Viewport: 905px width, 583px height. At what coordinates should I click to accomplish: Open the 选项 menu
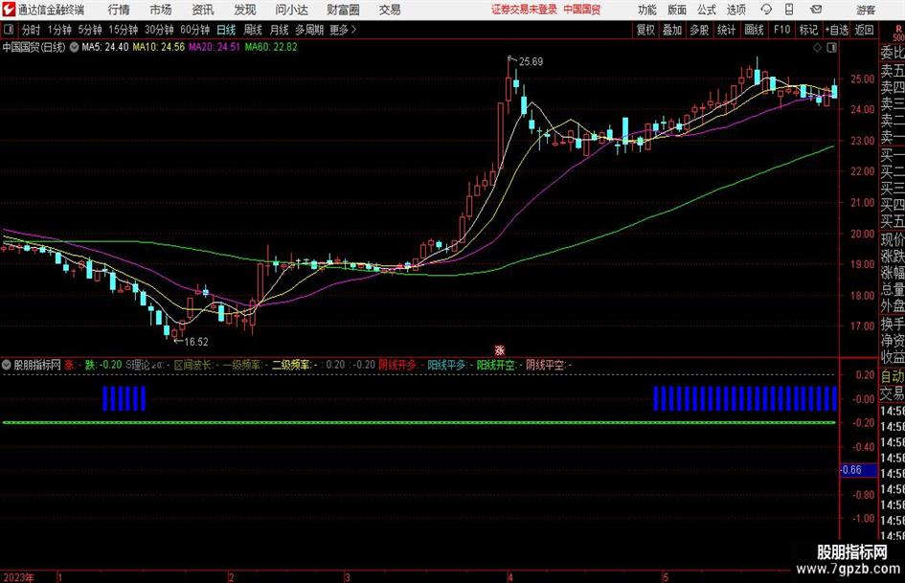pyautogui.click(x=735, y=10)
